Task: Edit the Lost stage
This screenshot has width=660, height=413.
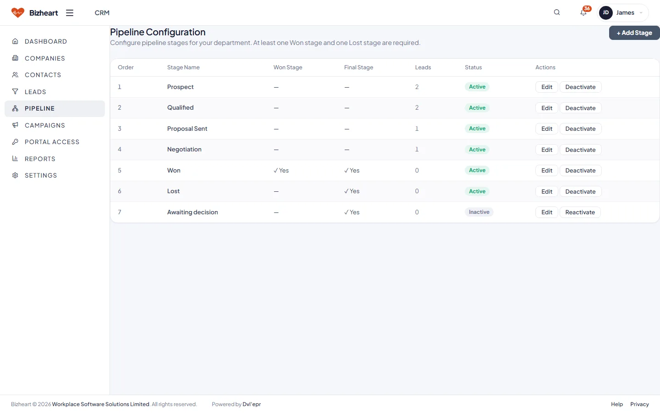Action: (547, 191)
